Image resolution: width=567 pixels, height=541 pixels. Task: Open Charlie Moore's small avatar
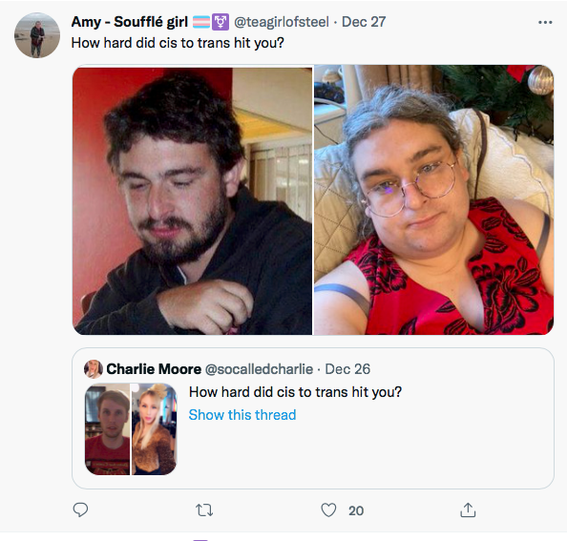(94, 369)
